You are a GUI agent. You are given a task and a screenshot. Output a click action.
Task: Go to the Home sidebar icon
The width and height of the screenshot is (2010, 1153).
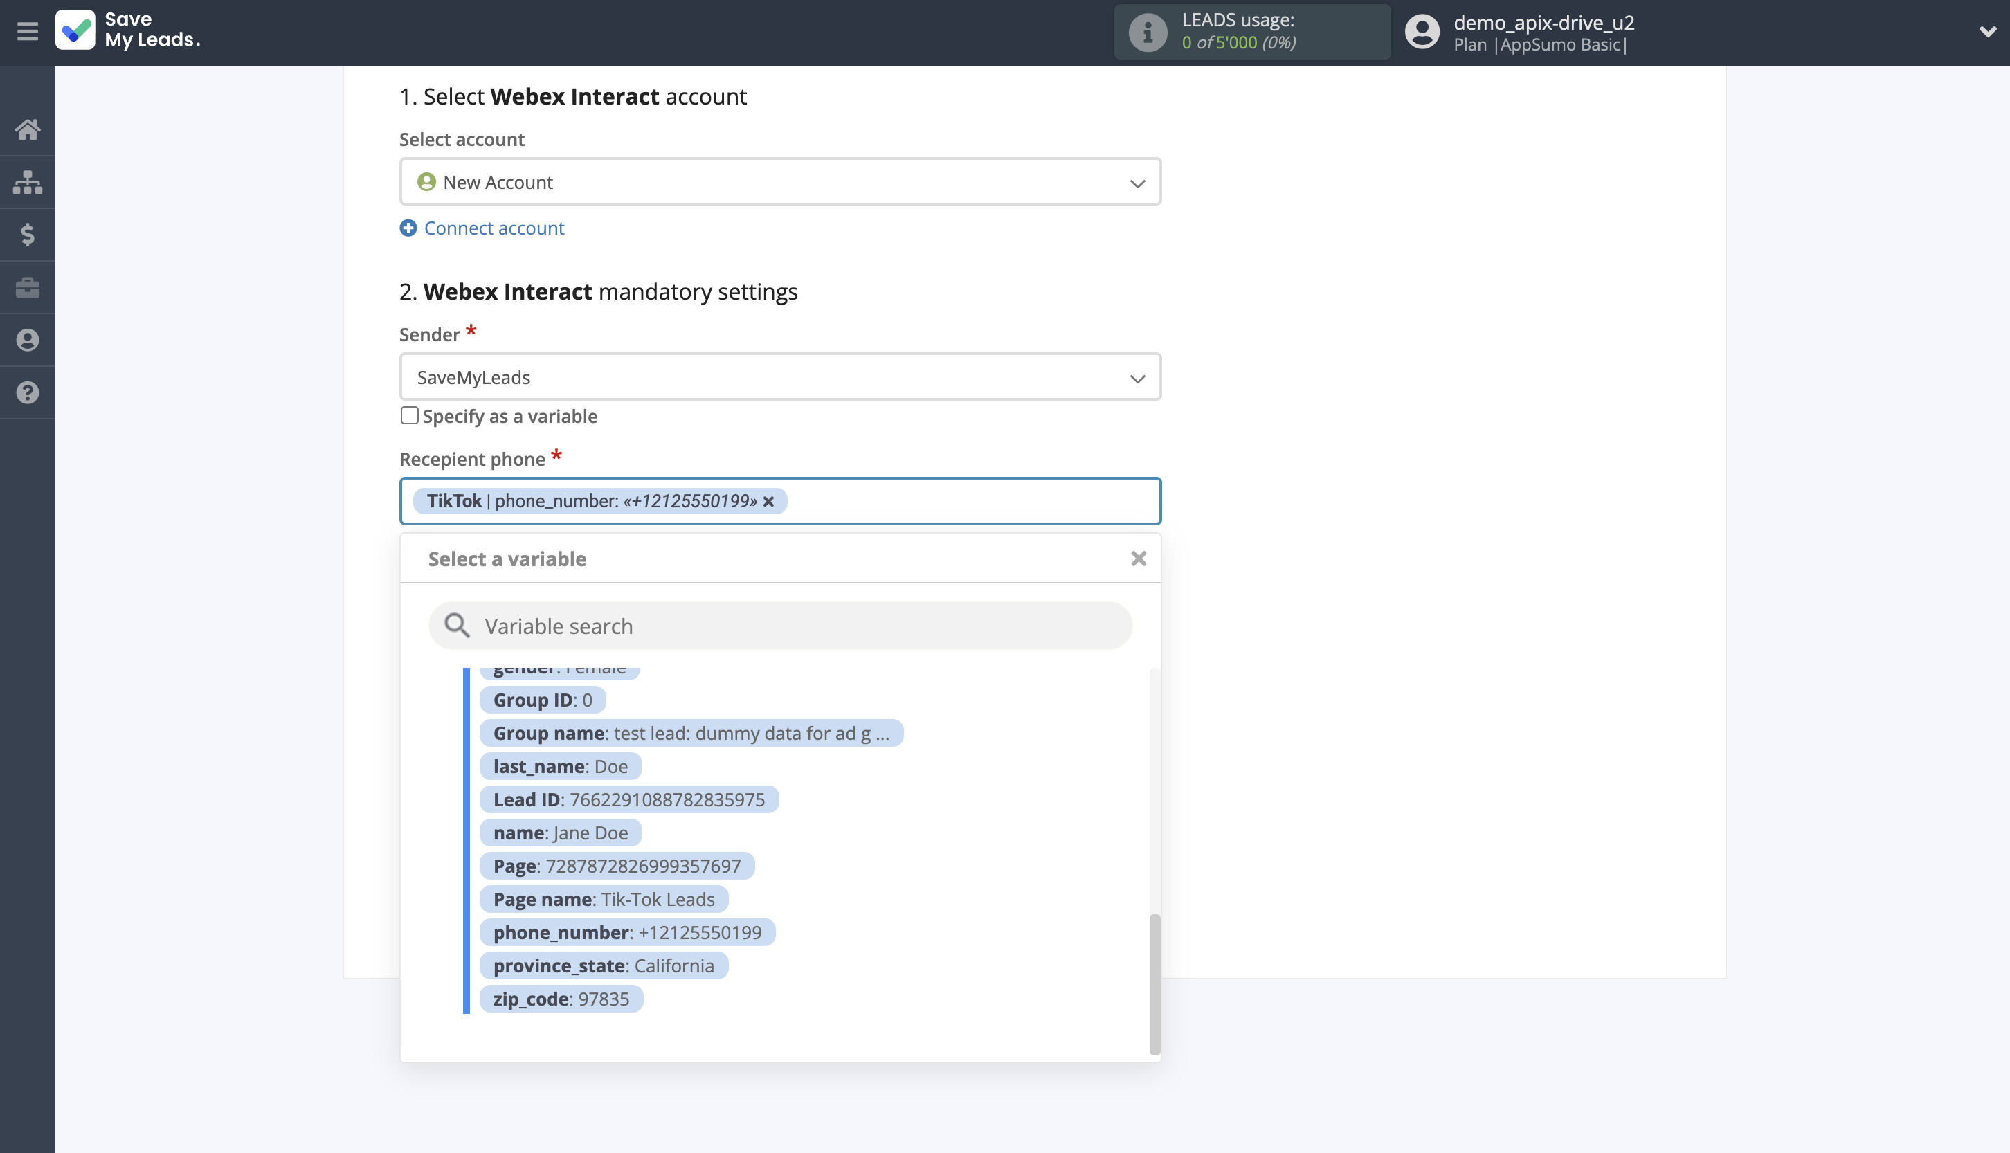pyautogui.click(x=28, y=129)
